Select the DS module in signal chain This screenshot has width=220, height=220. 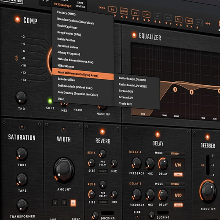point(135,13)
